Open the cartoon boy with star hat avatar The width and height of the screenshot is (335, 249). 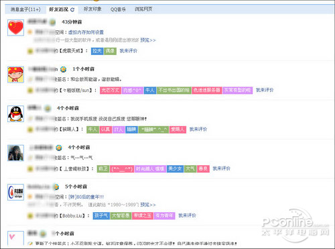(x=15, y=74)
